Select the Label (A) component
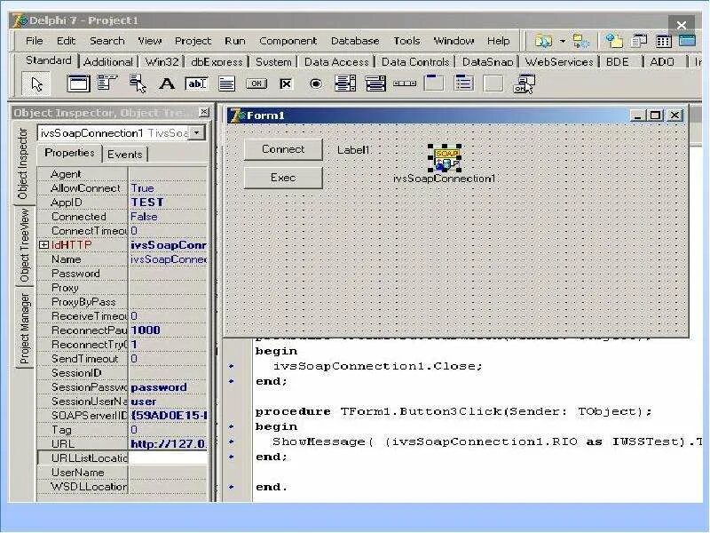710x533 pixels. pos(167,84)
